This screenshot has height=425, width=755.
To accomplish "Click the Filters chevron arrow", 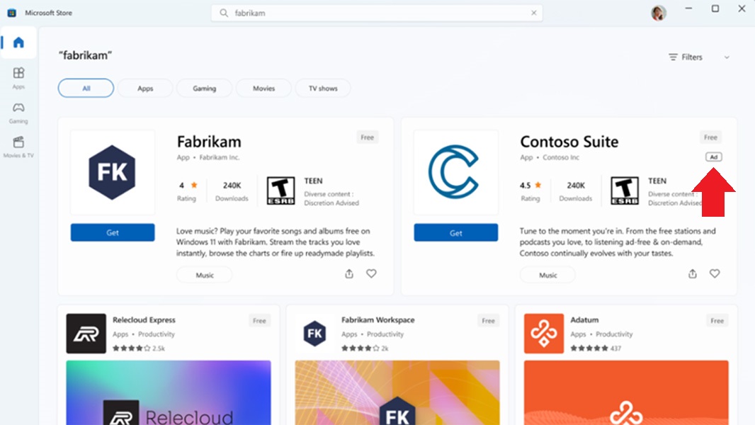I will tap(727, 57).
